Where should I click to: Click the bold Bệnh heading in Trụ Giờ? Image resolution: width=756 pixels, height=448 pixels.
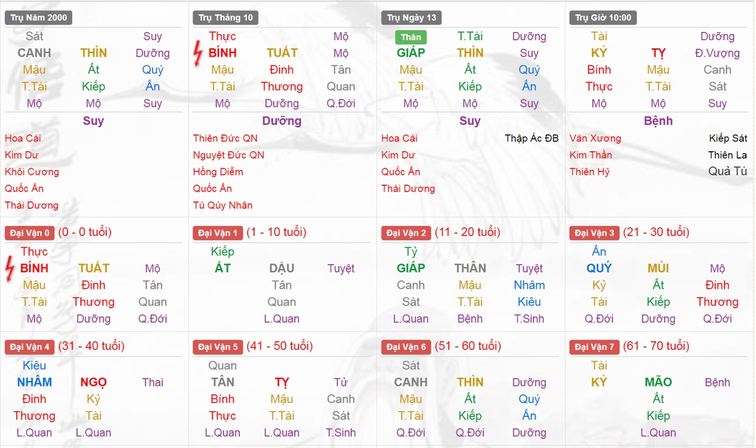[x=658, y=121]
